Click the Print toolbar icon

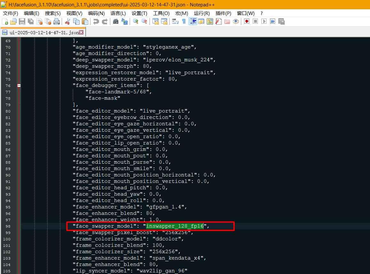click(57, 21)
